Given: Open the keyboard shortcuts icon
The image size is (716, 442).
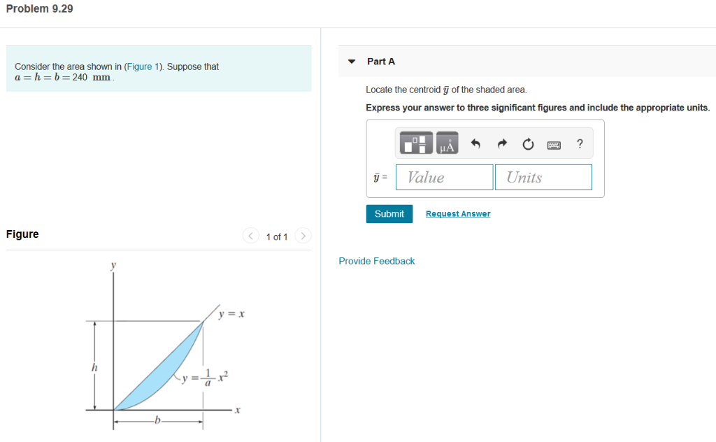Looking at the screenshot, I should click(554, 144).
